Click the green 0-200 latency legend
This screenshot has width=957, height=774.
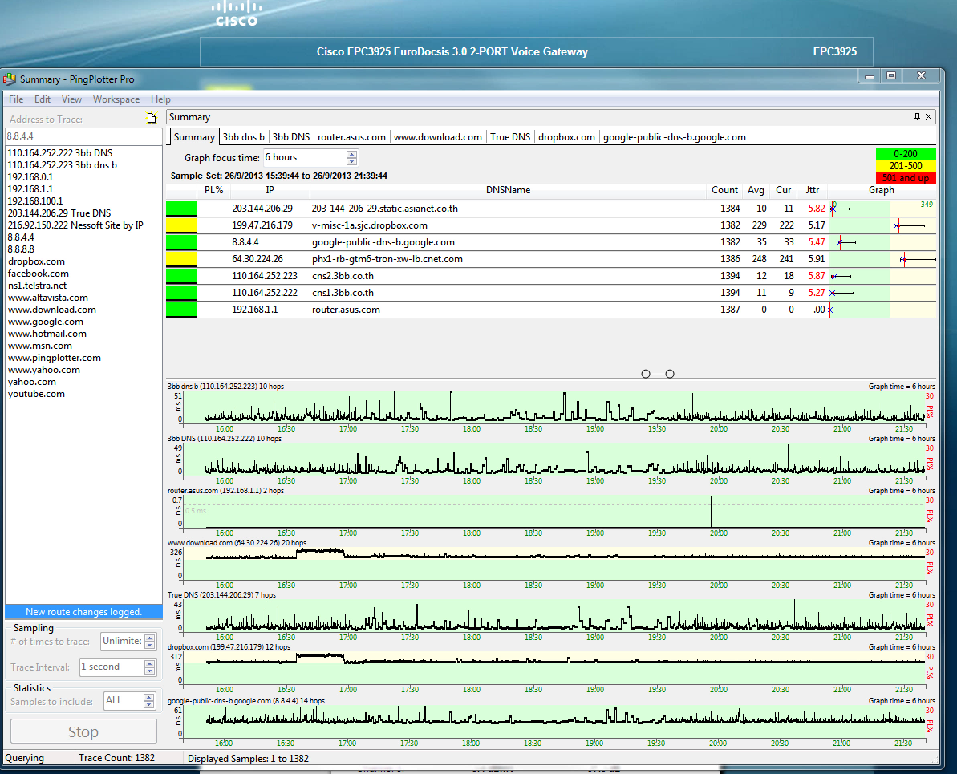pyautogui.click(x=906, y=154)
